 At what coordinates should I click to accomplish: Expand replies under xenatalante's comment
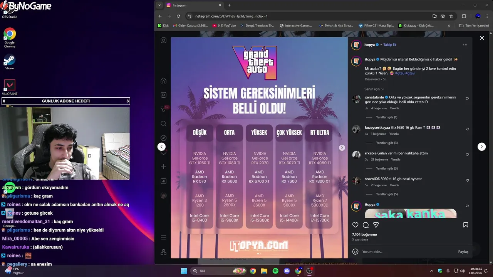(x=386, y=117)
